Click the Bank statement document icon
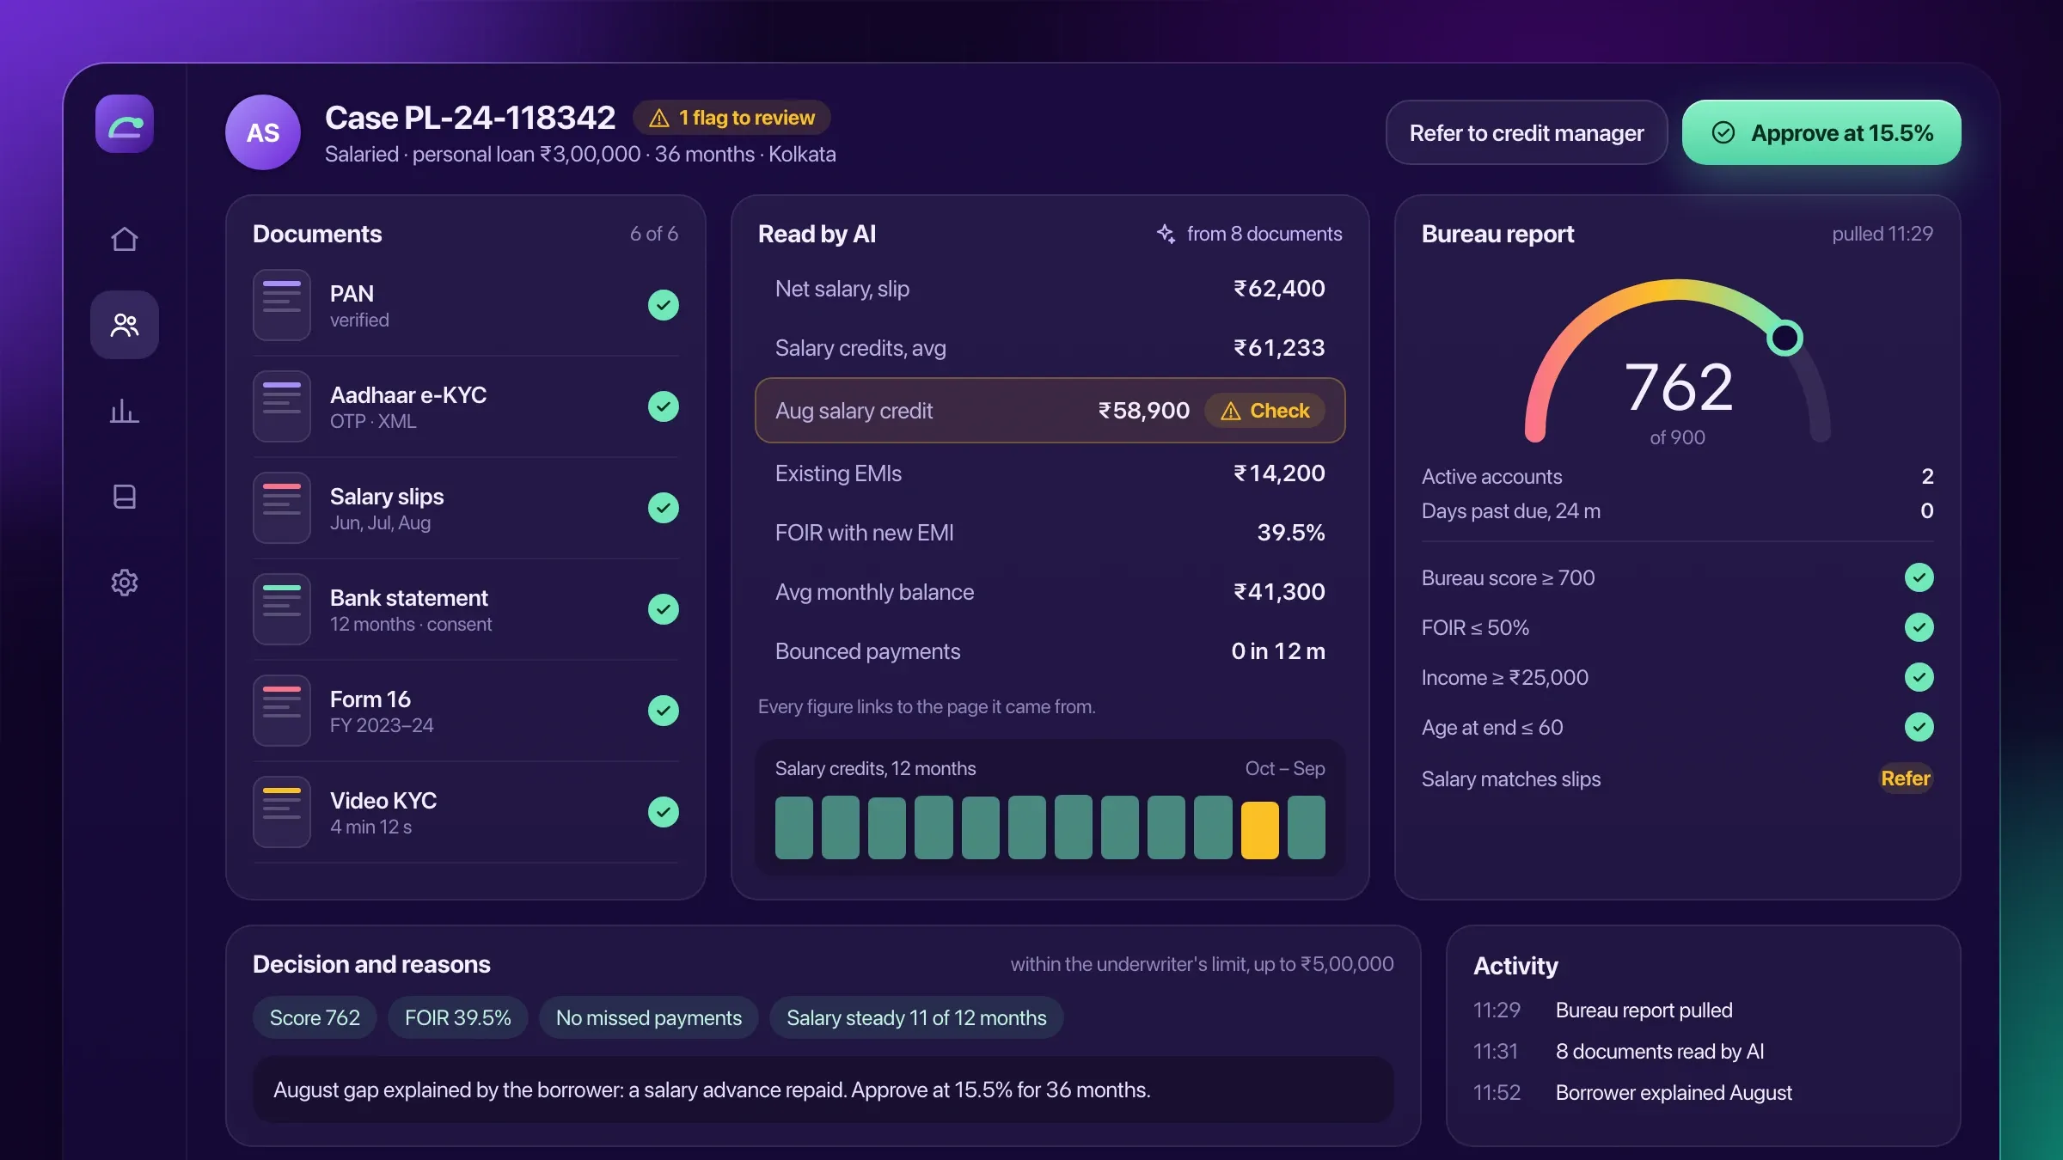The height and width of the screenshot is (1160, 2063). (282, 609)
